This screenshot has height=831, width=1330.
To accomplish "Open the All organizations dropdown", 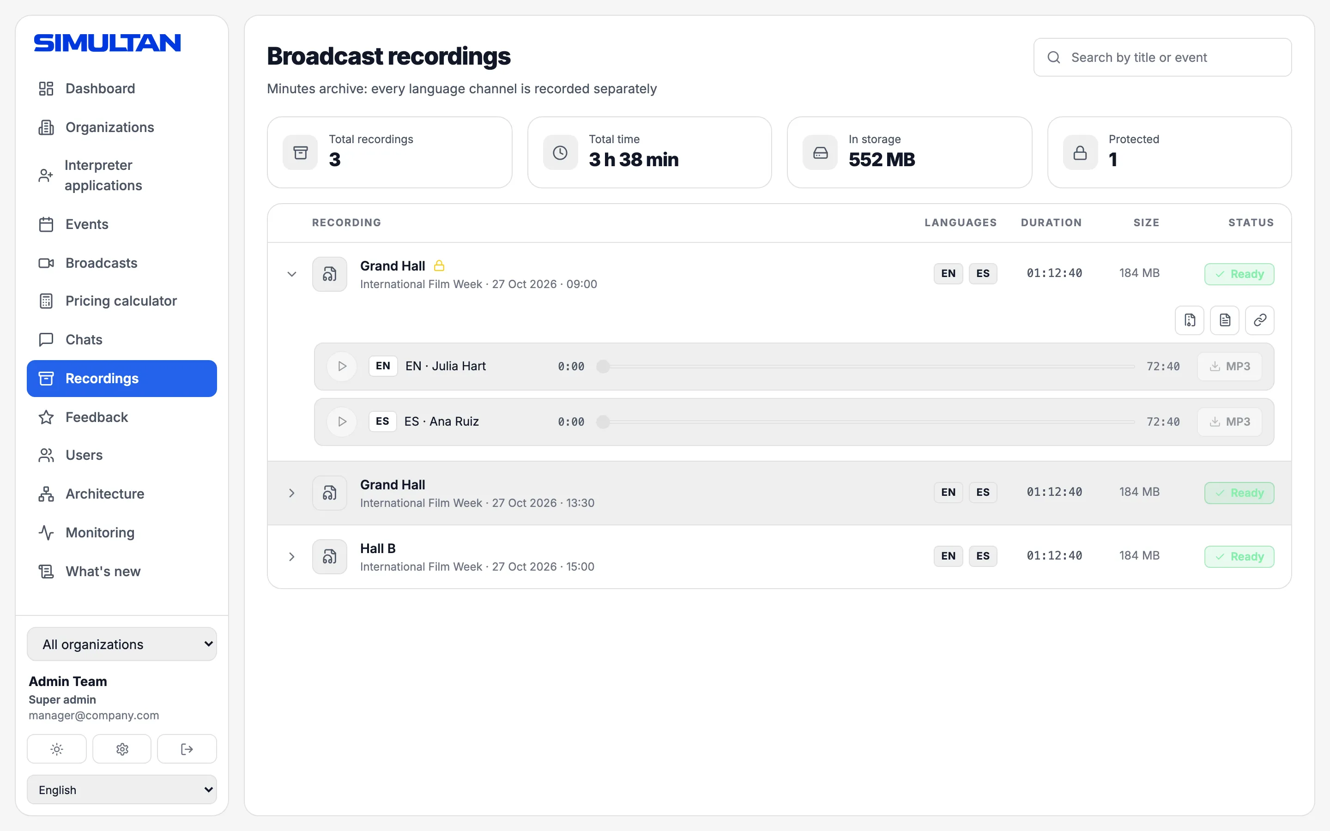I will click(x=121, y=644).
